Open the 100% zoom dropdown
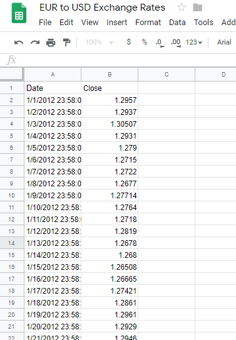 pyautogui.click(x=100, y=42)
